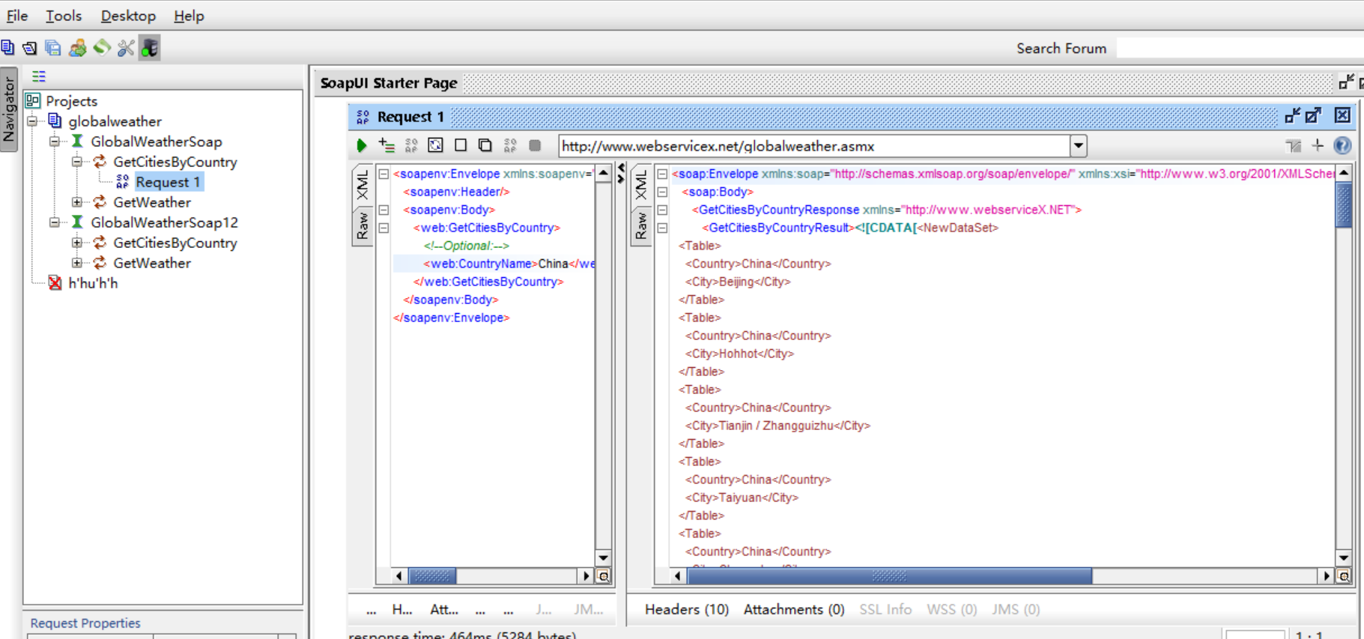
Task: Open the Navigator side tab
Action: point(9,109)
